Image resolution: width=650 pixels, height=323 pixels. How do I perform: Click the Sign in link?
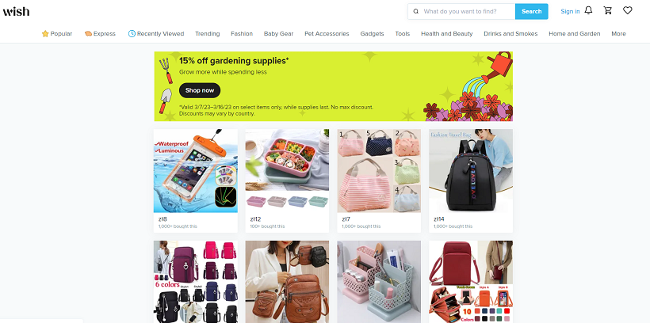[570, 12]
